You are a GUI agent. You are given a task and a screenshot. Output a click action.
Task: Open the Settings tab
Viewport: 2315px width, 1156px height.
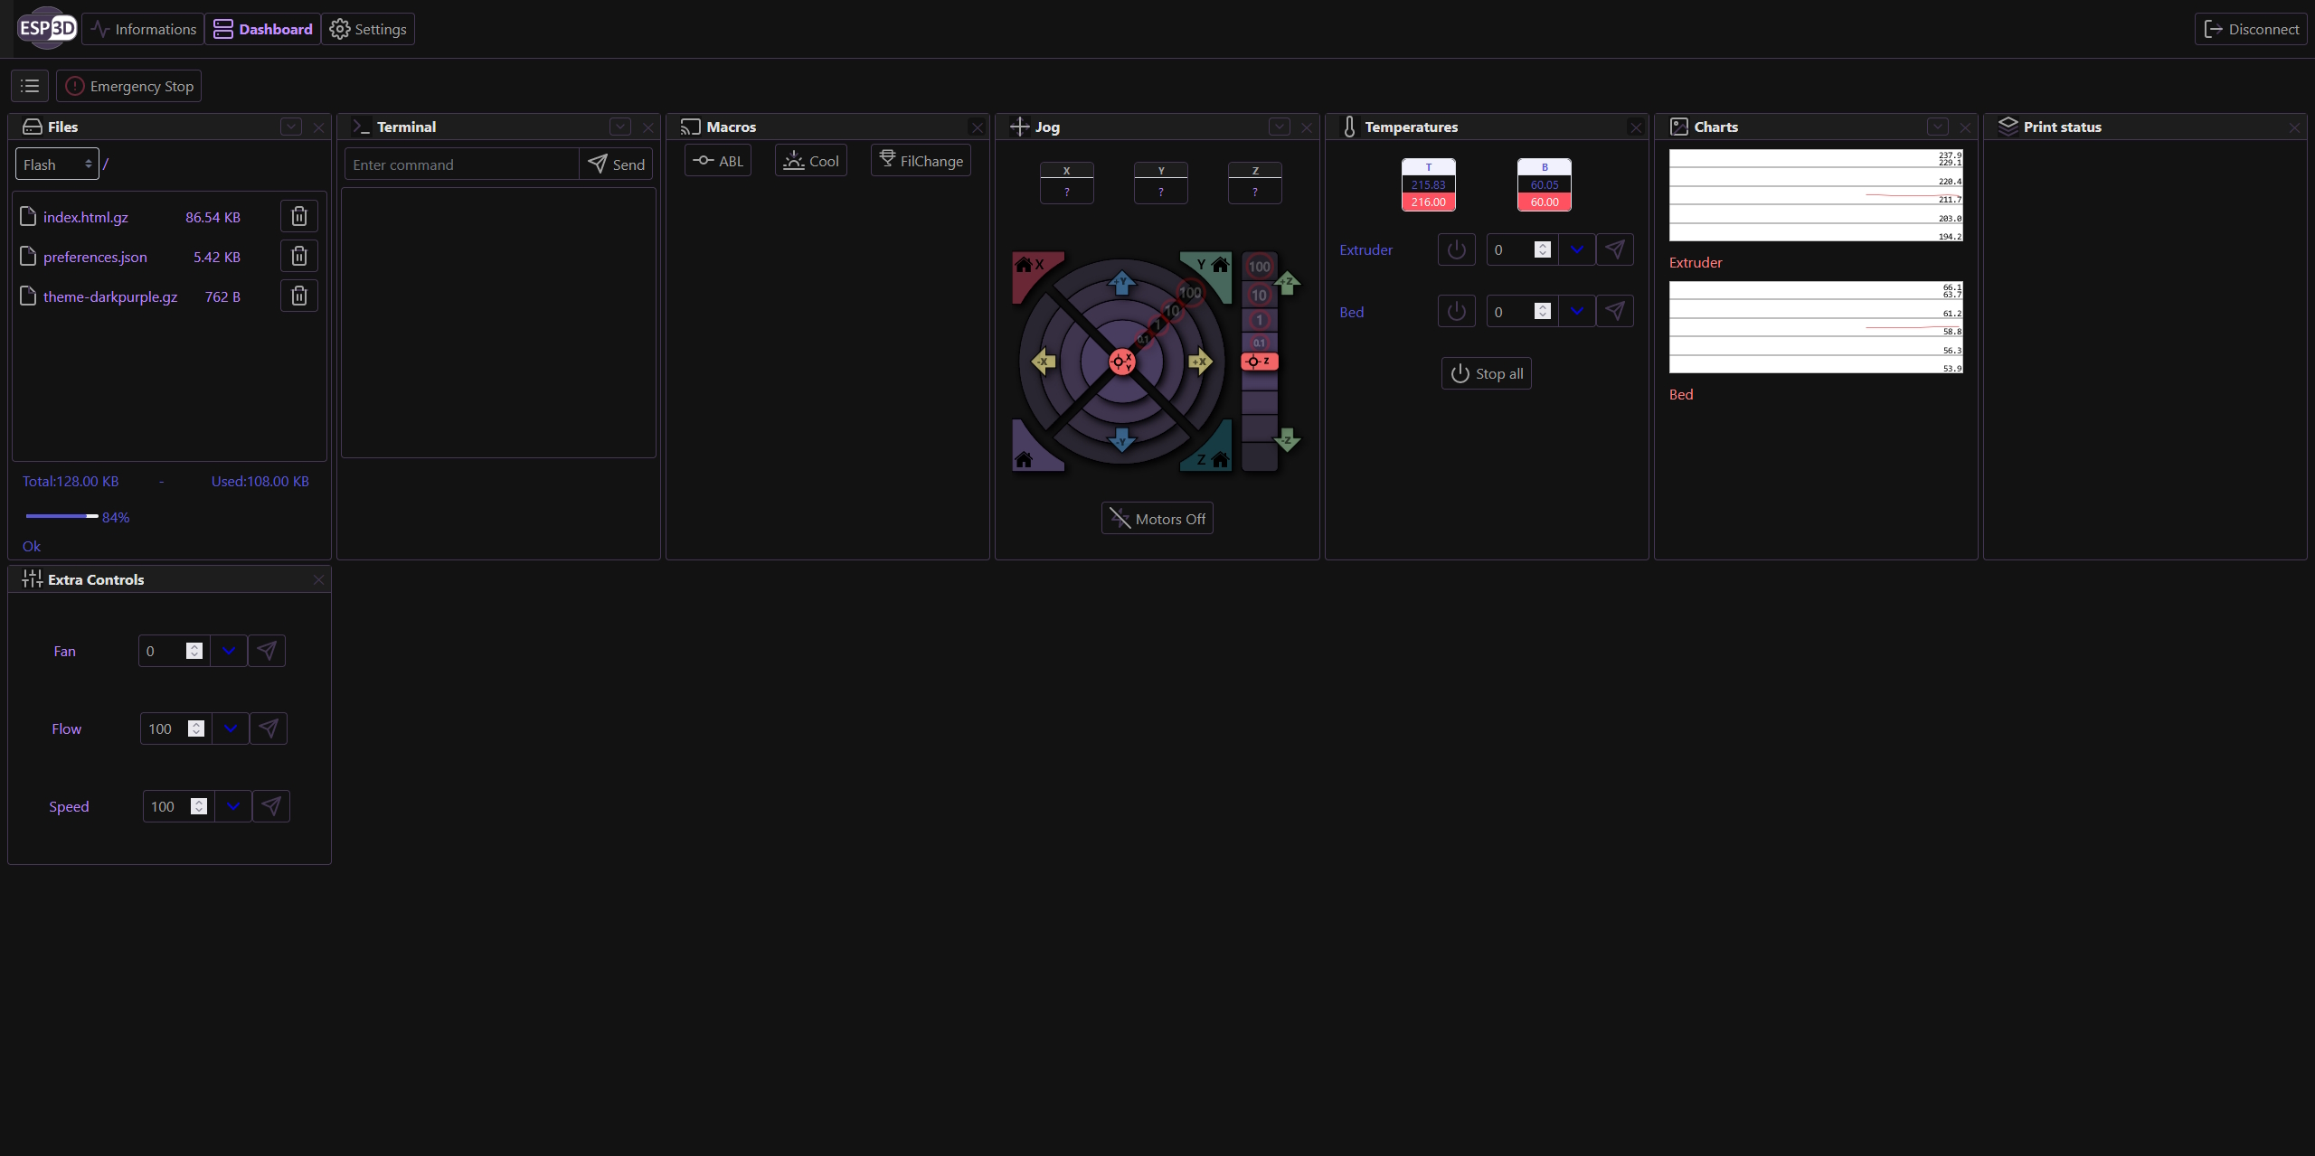coord(368,29)
